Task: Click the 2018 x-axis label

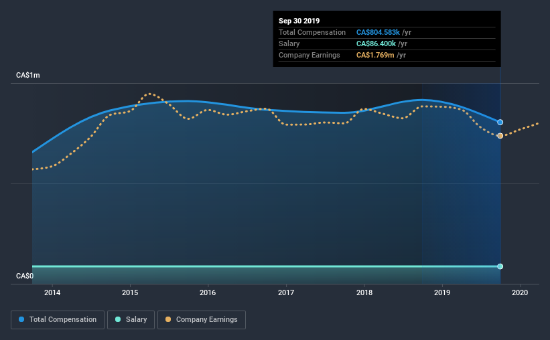Action: pyautogui.click(x=364, y=292)
